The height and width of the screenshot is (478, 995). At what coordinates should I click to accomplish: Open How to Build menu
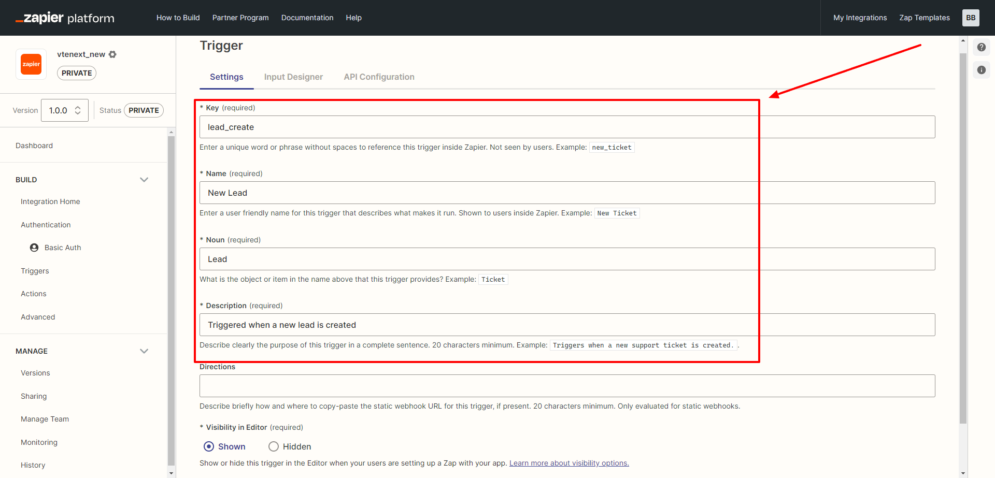(178, 18)
